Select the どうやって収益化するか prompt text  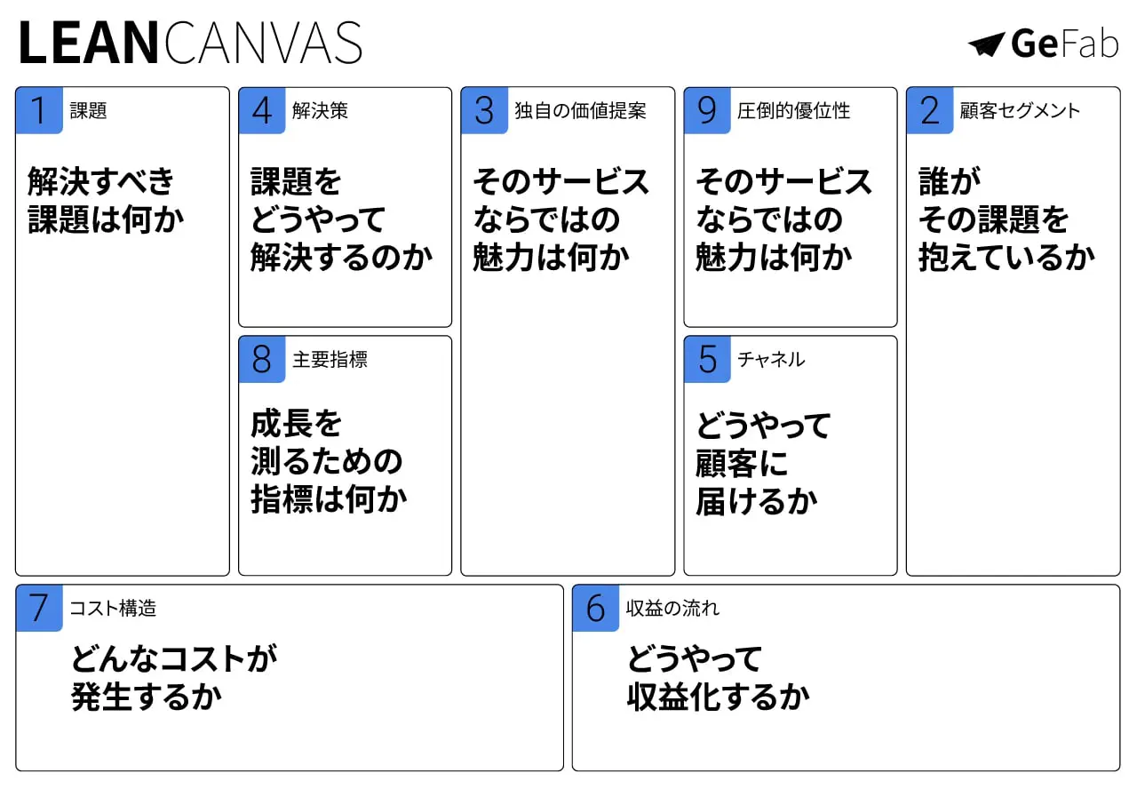click(x=718, y=678)
